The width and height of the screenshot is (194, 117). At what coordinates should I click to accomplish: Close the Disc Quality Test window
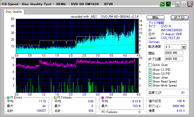190,4
